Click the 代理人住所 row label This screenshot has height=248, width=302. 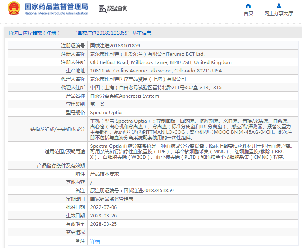(73, 88)
